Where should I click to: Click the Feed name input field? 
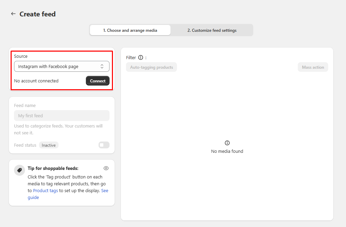(62, 116)
